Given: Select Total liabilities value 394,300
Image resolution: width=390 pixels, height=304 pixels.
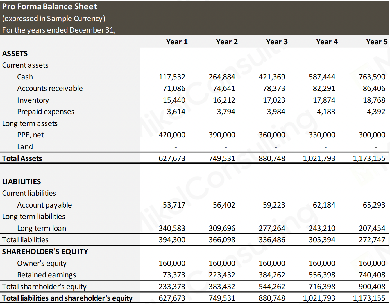Looking at the screenshot, I should click(x=172, y=240).
